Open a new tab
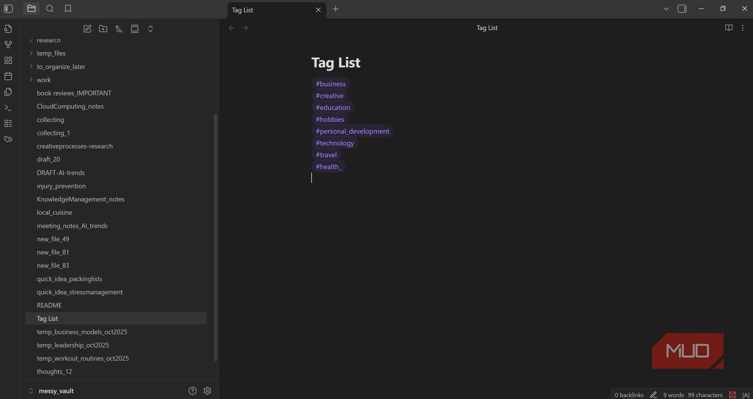753x399 pixels. 335,9
